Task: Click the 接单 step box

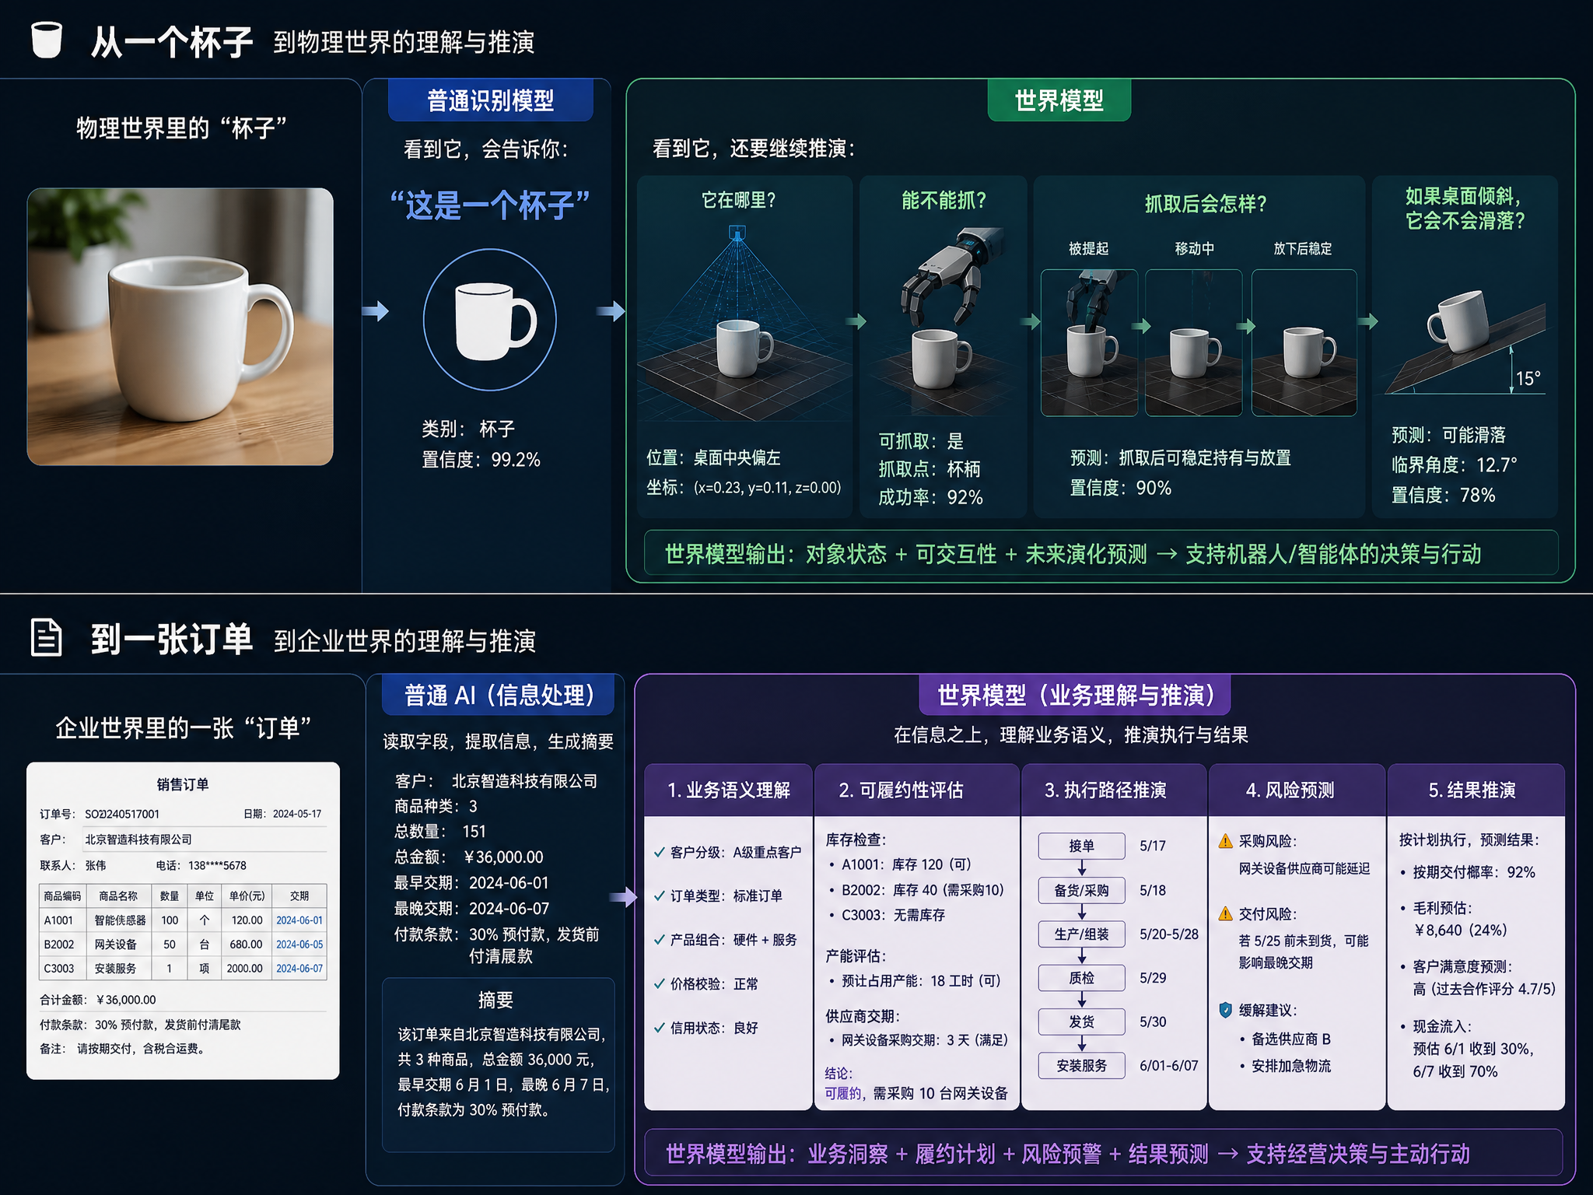Action: click(x=1081, y=846)
